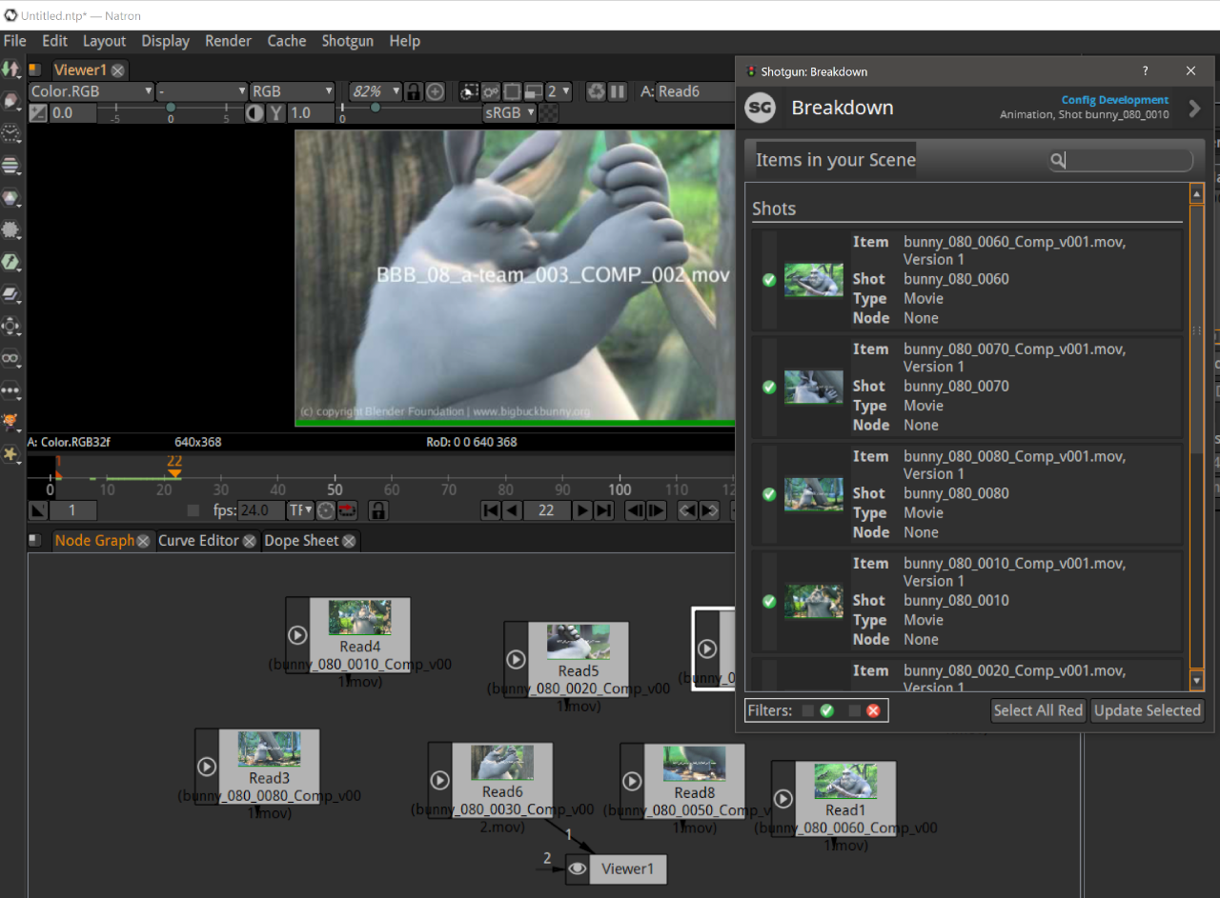Open the Views (glasses) nodes group in left toolbar
This screenshot has height=898, width=1220.
point(10,358)
